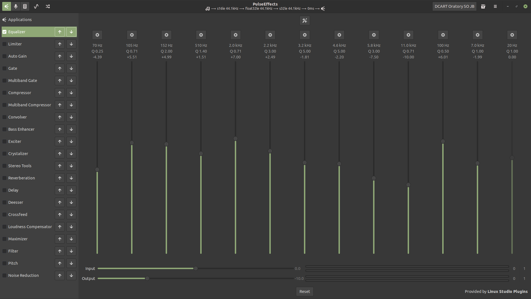Open settings gear for 11.0 kHz band
This screenshot has height=299, width=531.
(x=408, y=35)
